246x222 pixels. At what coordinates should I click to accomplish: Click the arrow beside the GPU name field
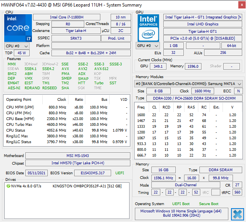240,17
